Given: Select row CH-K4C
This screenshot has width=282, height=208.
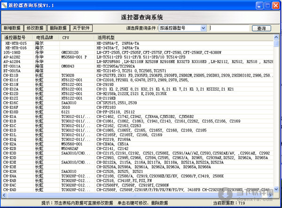Looking at the screenshot, I should point(137,185).
